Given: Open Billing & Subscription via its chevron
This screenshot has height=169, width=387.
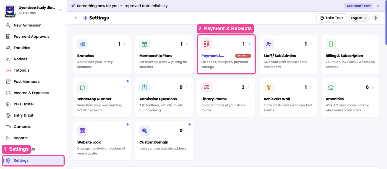Looking at the screenshot, I should [373, 44].
